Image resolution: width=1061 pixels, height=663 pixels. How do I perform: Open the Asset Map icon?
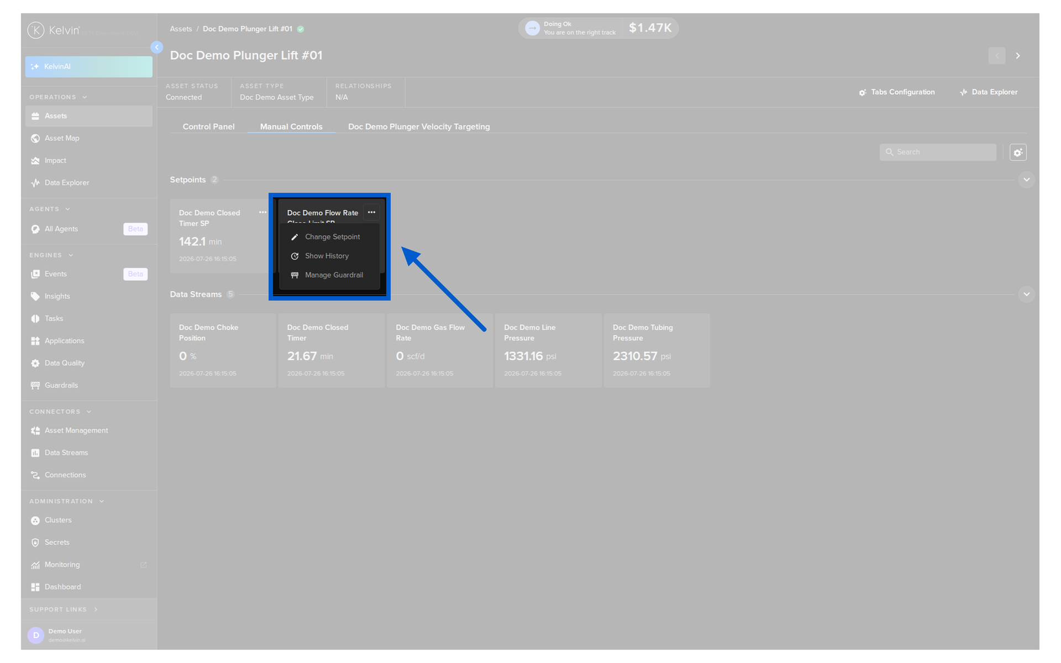[35, 138]
